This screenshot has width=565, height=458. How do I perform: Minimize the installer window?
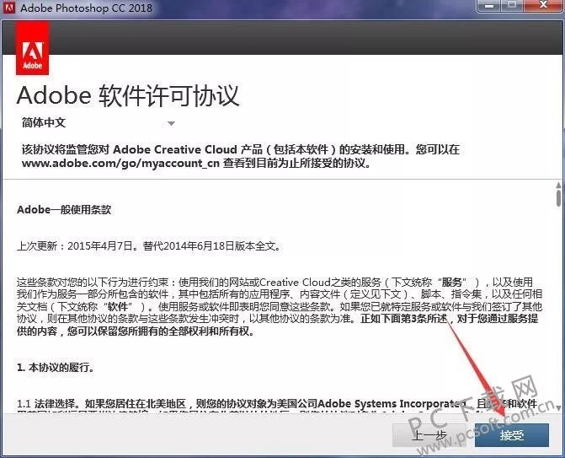[x=488, y=5]
